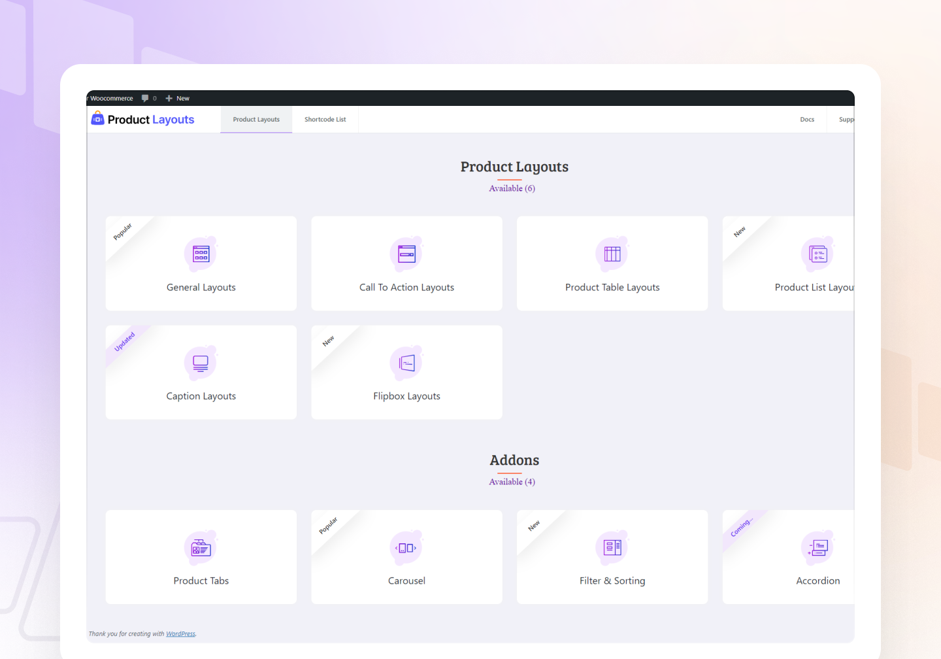
Task: Click the Coming ribbon on Accordion card
Action: tap(742, 527)
